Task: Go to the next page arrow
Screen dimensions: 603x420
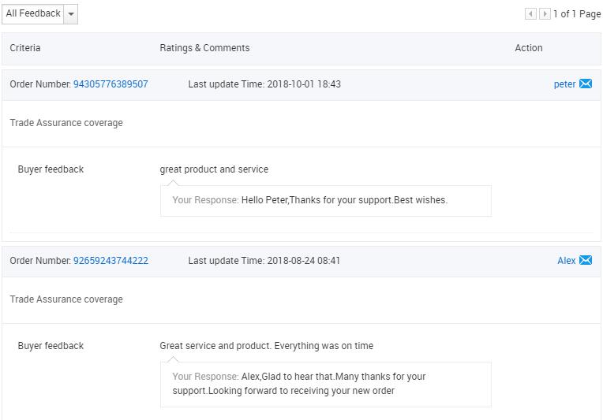Action: (x=545, y=14)
